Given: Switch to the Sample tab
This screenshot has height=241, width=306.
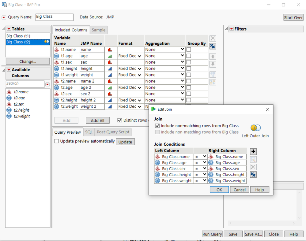Looking at the screenshot, I should click(99, 30).
